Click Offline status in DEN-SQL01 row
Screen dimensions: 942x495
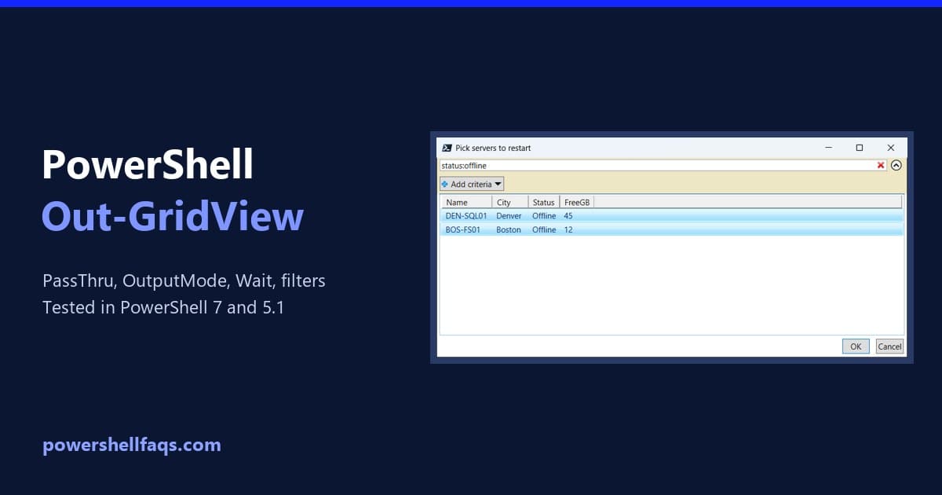pyautogui.click(x=544, y=215)
